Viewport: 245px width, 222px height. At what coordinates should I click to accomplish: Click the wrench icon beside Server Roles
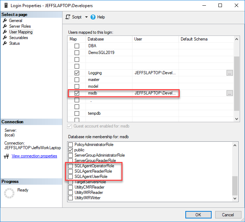pos(5,26)
